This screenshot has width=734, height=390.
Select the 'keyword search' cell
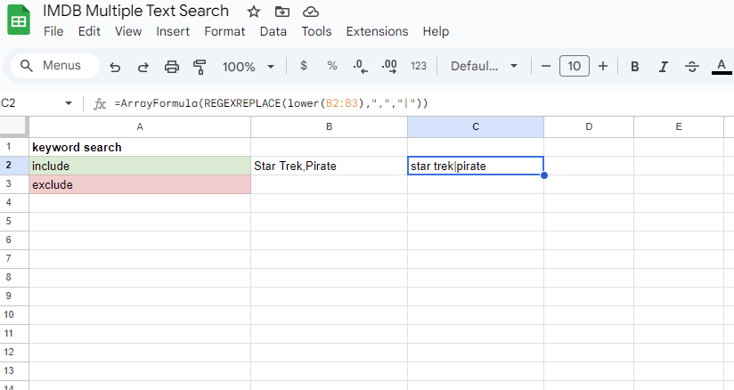140,147
